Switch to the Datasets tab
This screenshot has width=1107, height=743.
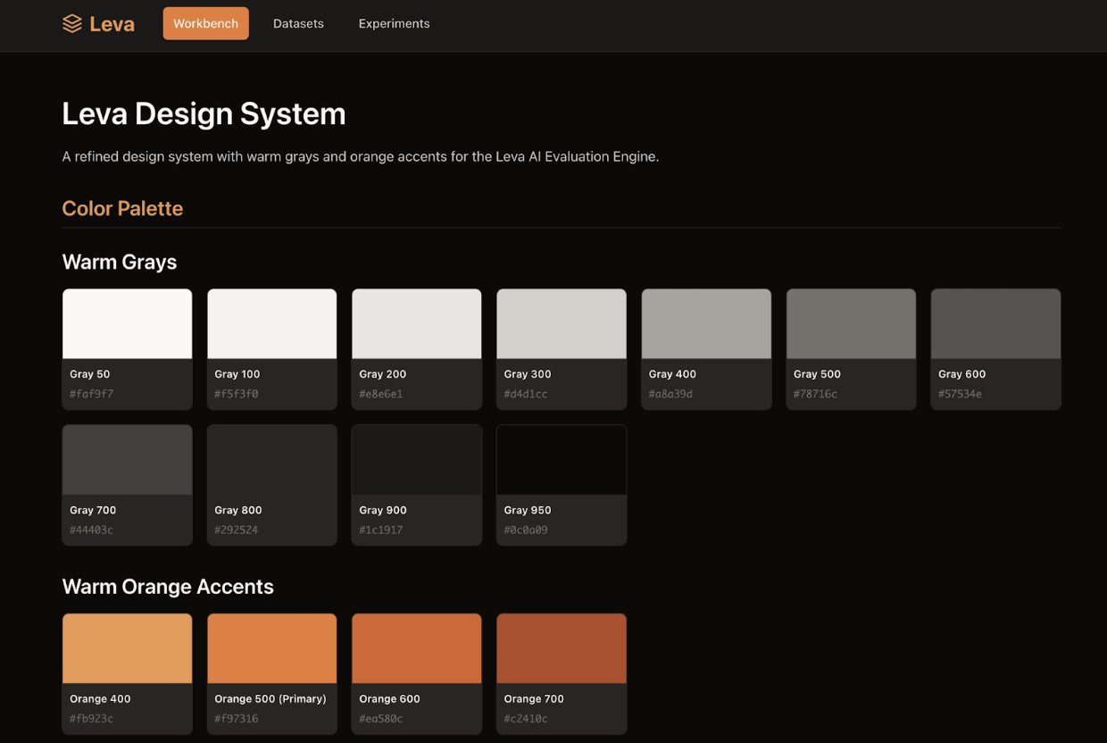point(298,24)
